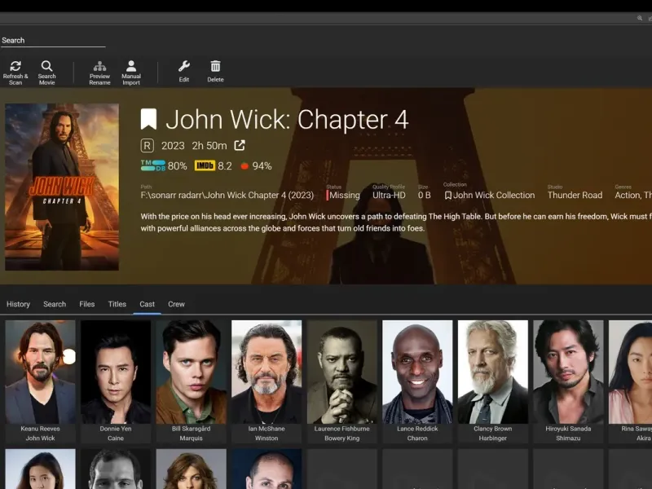Click the magnifier icon in top-right bar
The height and width of the screenshot is (489, 652).
(x=640, y=18)
